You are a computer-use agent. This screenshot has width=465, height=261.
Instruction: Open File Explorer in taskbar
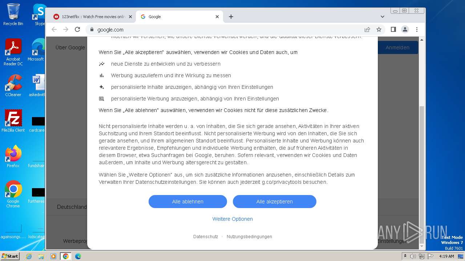coord(41,256)
